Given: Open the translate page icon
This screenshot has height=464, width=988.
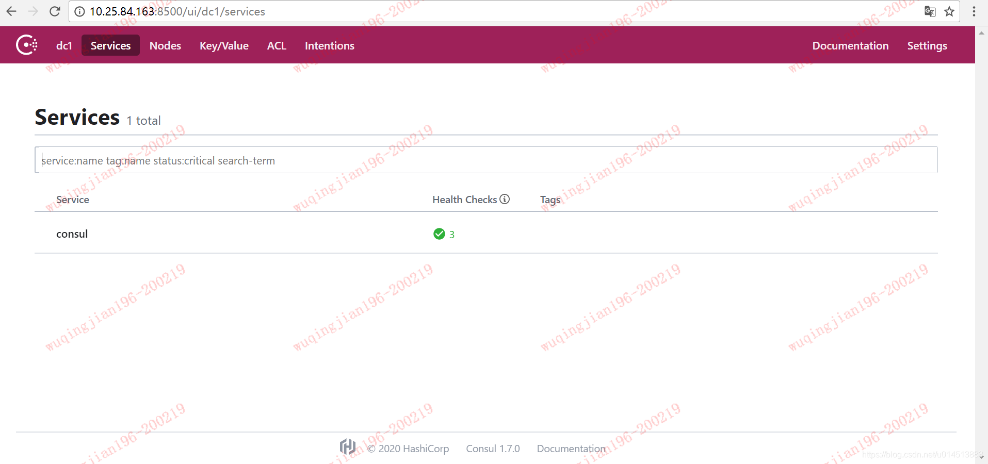Looking at the screenshot, I should coord(930,11).
